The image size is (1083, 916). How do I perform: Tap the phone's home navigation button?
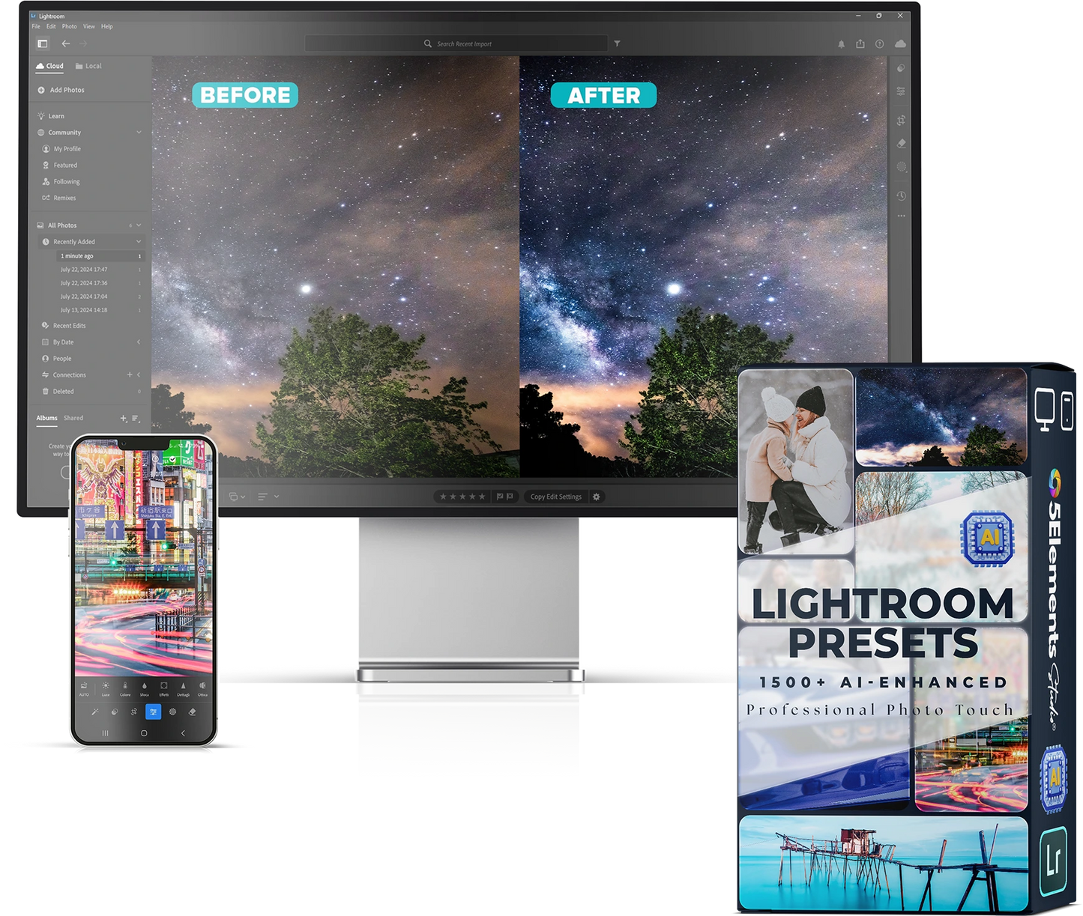tap(144, 733)
